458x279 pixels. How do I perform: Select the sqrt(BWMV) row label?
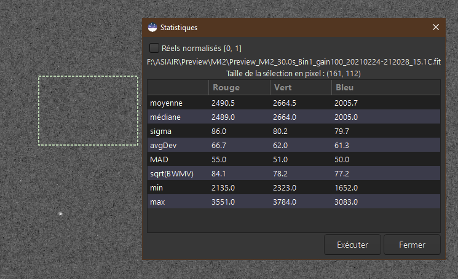coord(172,174)
